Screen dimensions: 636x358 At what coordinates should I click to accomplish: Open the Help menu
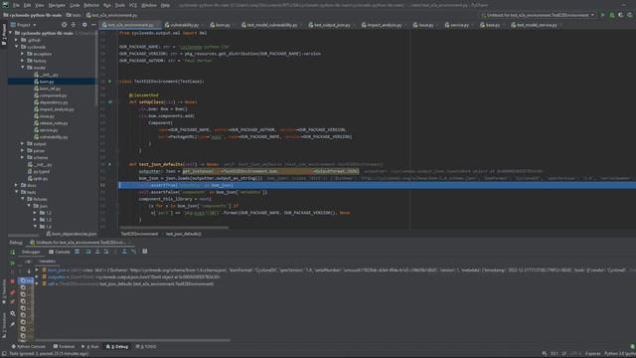165,5
